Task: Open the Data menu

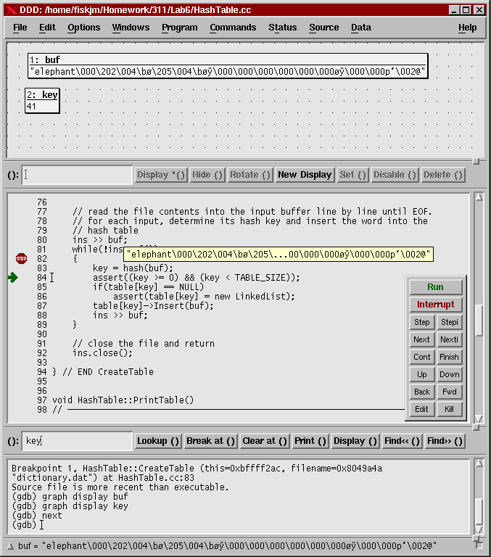Action: (x=360, y=28)
